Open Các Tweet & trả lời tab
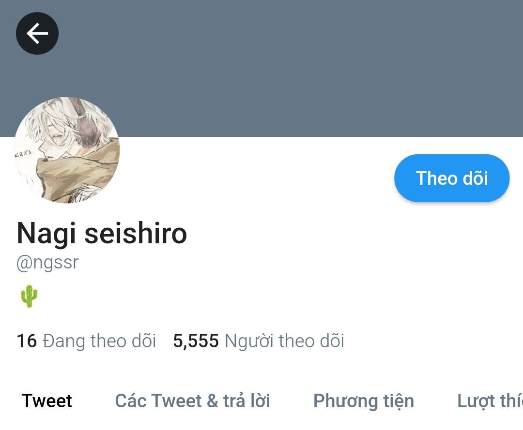 tap(192, 400)
